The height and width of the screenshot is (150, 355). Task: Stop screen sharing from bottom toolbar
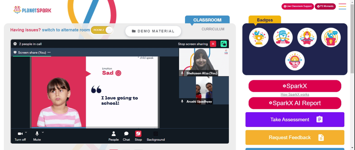138,136
